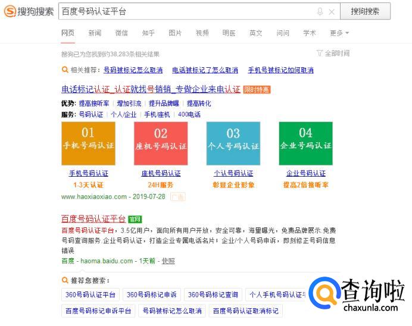Click the 手机号码认证 link under tile 01
The width and height of the screenshot is (412, 326).
point(89,173)
